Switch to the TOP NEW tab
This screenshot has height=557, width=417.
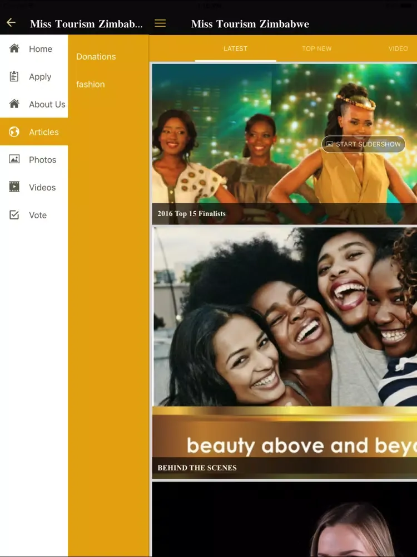(317, 48)
